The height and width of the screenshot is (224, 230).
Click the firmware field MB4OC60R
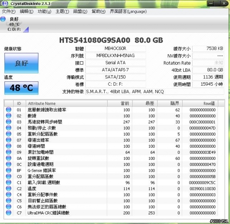(116, 49)
